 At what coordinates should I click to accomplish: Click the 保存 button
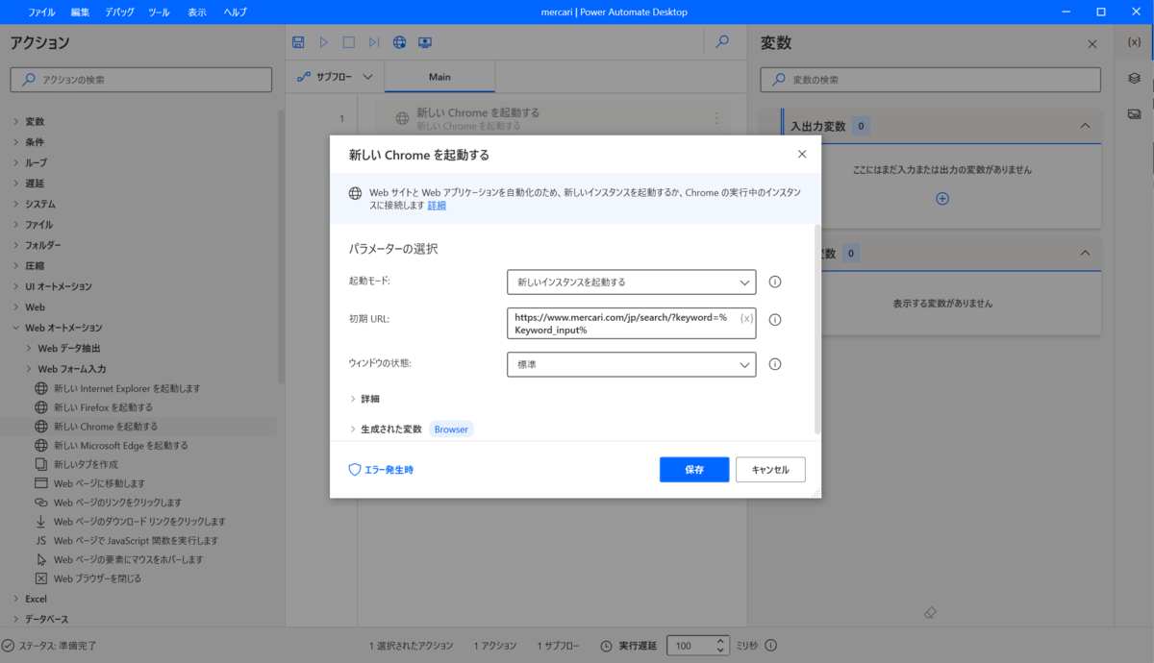[694, 470]
